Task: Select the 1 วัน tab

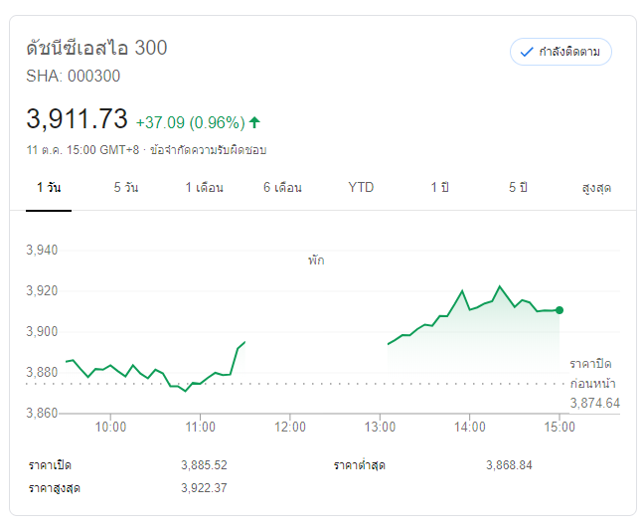Action: pos(48,187)
